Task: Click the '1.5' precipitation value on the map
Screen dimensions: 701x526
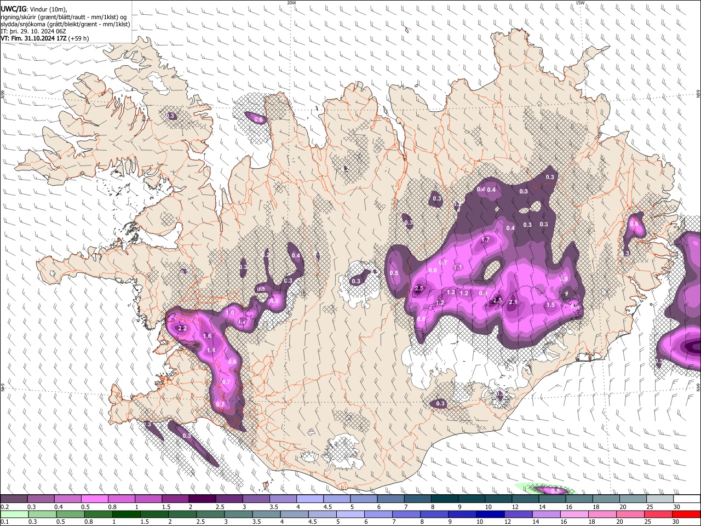Action: tap(550, 305)
